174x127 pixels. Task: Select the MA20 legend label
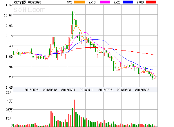coord(117,2)
